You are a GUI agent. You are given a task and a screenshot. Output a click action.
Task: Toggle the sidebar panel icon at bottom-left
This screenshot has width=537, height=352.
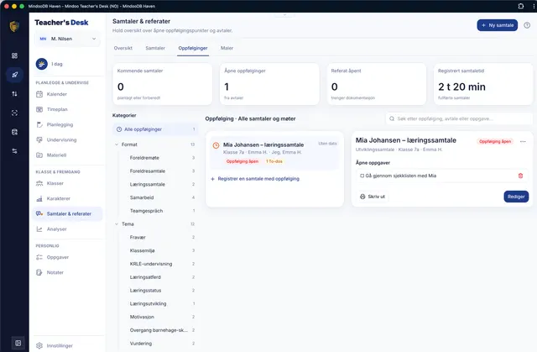tap(18, 343)
